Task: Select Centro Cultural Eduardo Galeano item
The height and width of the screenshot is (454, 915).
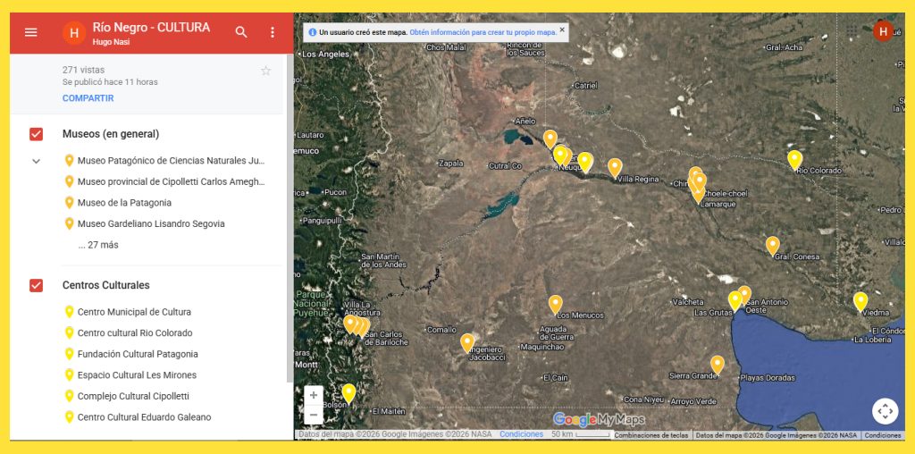Action: coord(144,417)
